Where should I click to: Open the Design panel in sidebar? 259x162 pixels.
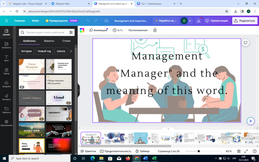(x=6, y=32)
